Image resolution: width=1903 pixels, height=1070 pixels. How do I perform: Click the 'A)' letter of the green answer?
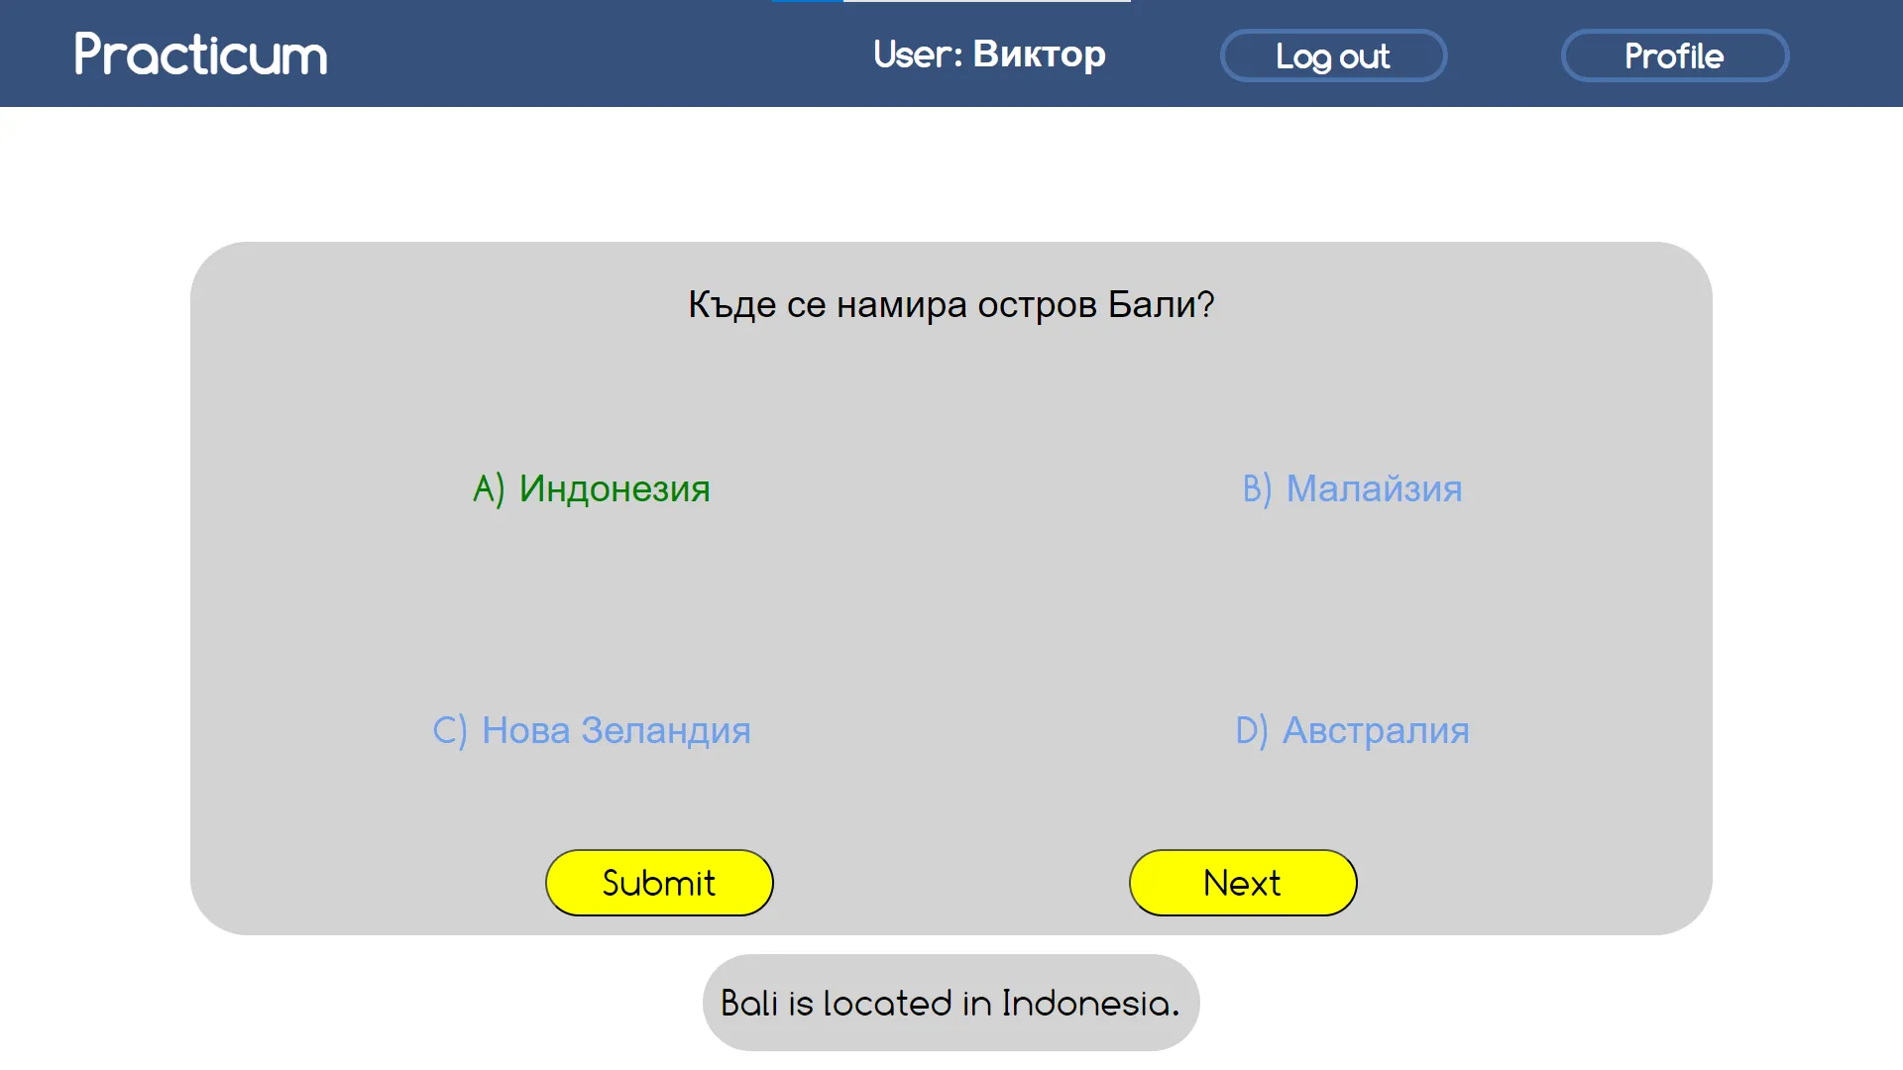coord(489,488)
